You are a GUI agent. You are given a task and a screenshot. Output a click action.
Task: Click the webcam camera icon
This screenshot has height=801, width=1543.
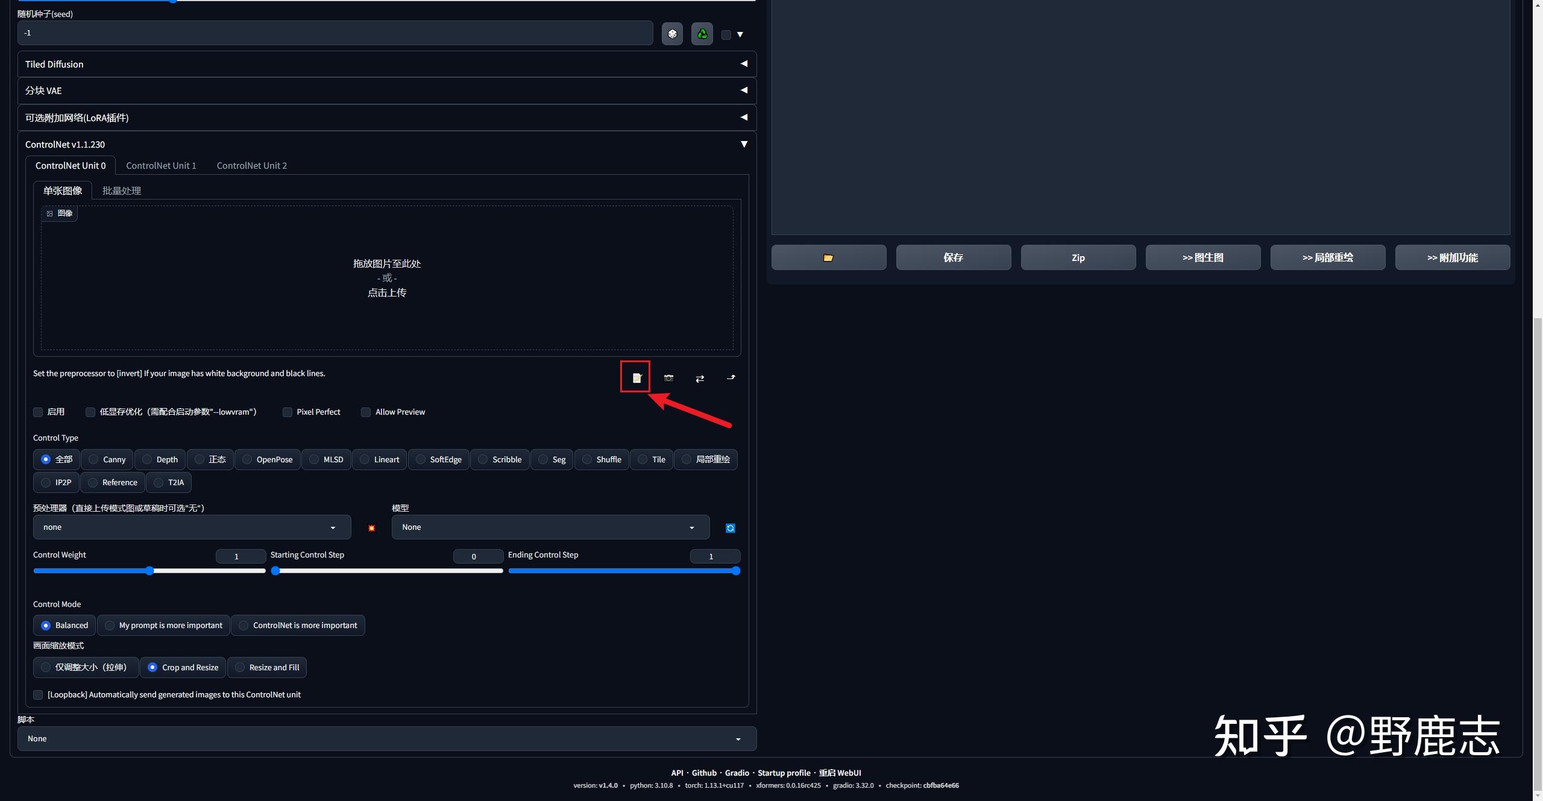[668, 378]
